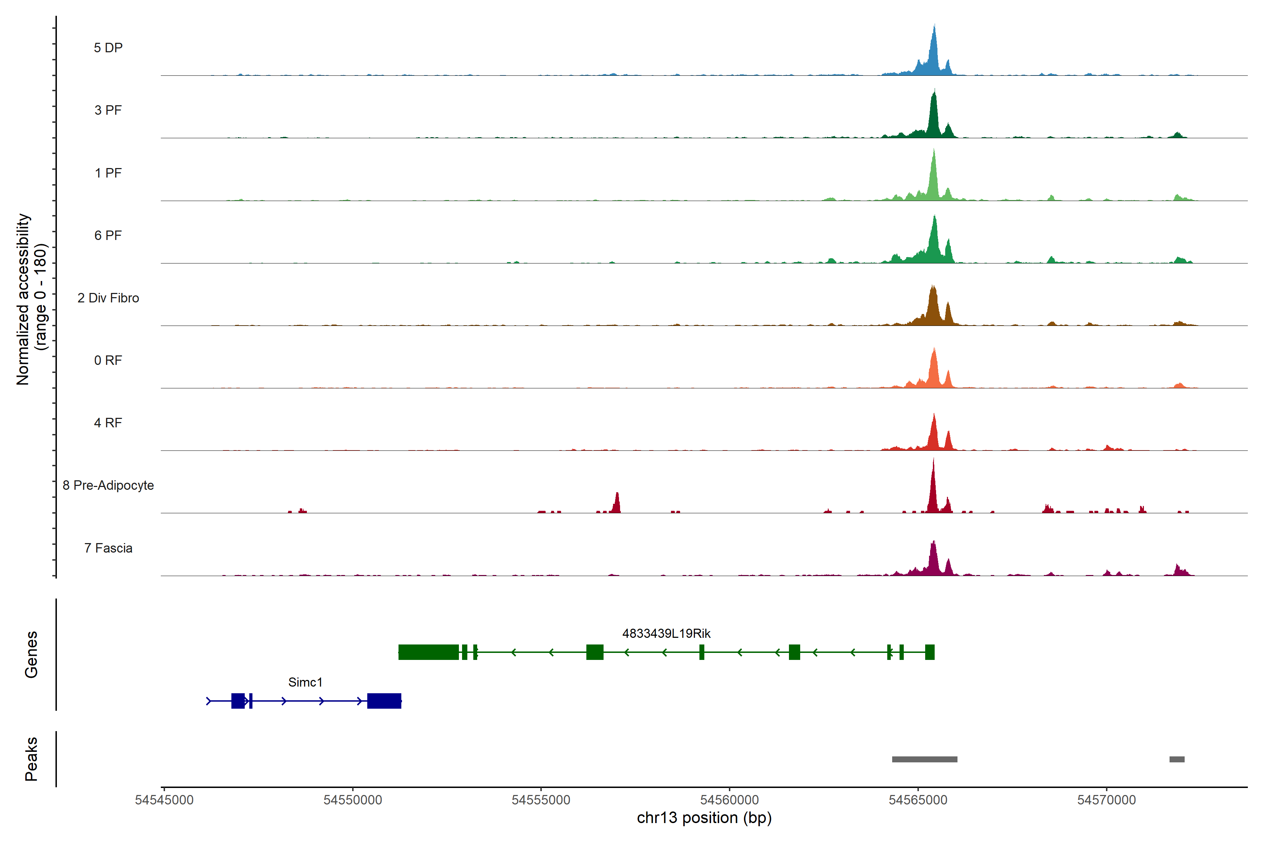
Task: Click the chr13 position axis title
Action: (704, 818)
